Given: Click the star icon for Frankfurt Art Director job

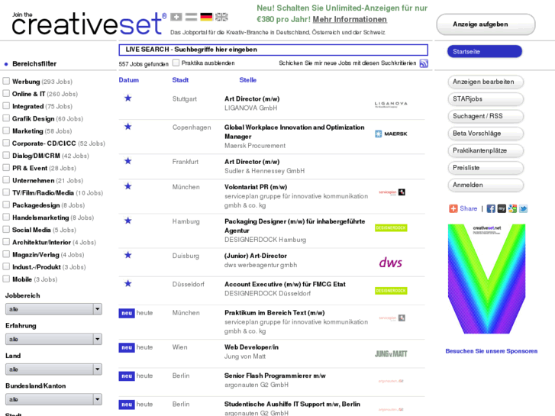Looking at the screenshot, I should [x=127, y=161].
